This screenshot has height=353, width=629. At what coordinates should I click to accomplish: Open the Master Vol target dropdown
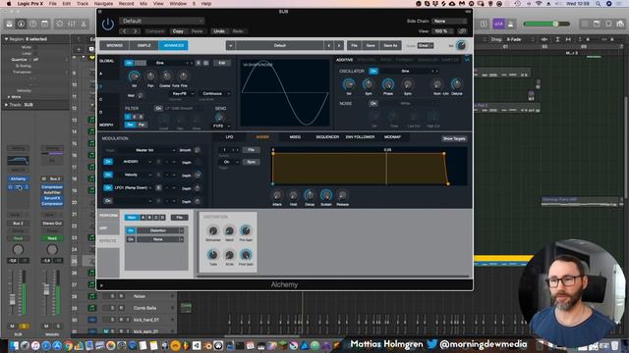pos(147,150)
